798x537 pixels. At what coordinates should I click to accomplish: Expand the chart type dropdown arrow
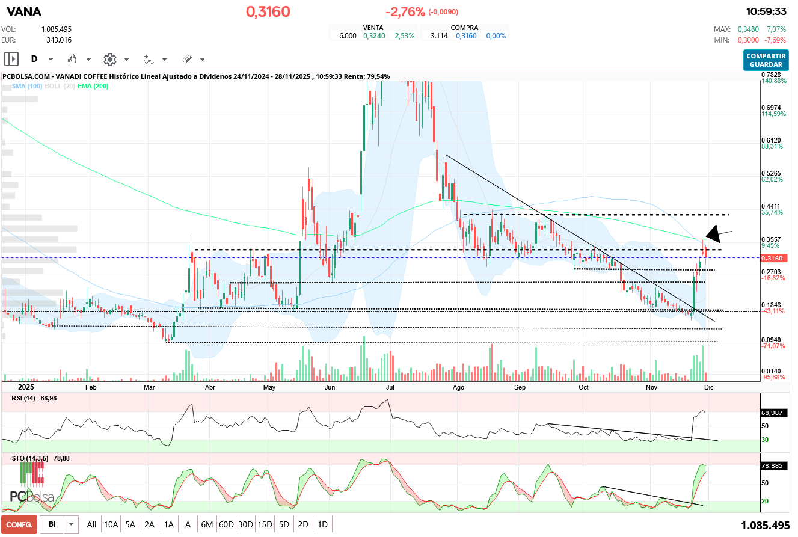tap(88, 60)
